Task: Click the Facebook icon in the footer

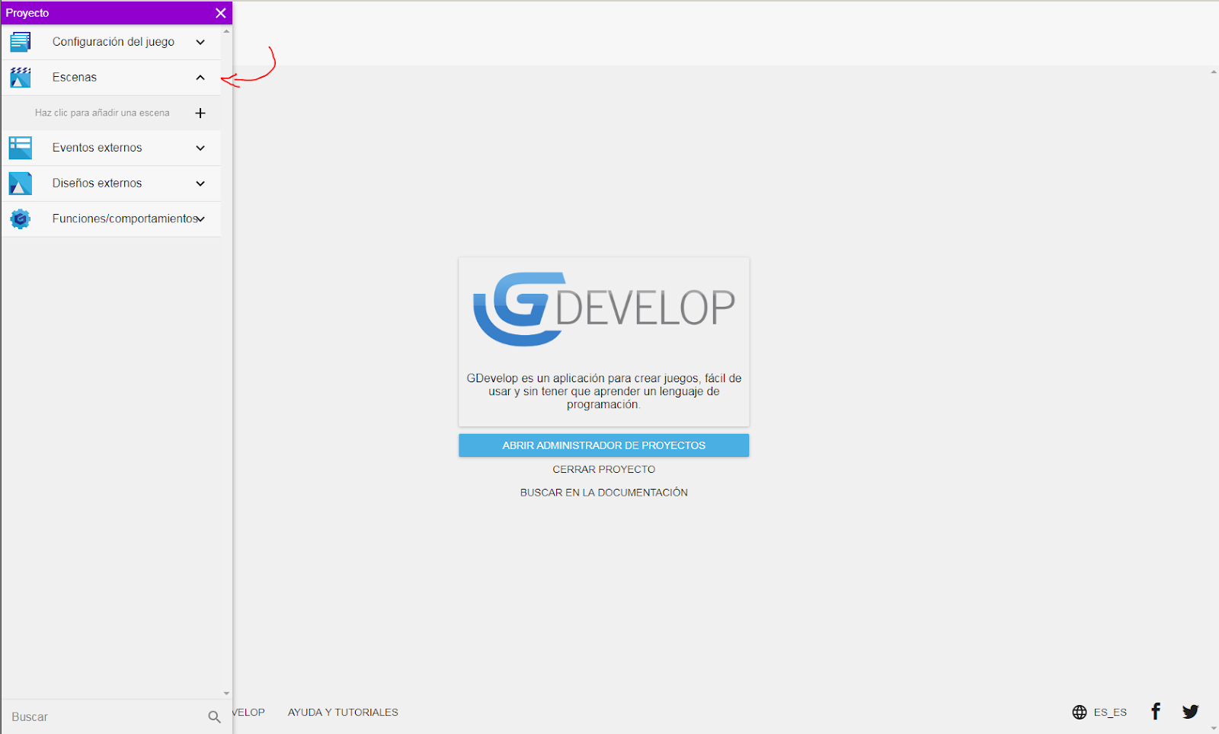Action: pos(1155,710)
